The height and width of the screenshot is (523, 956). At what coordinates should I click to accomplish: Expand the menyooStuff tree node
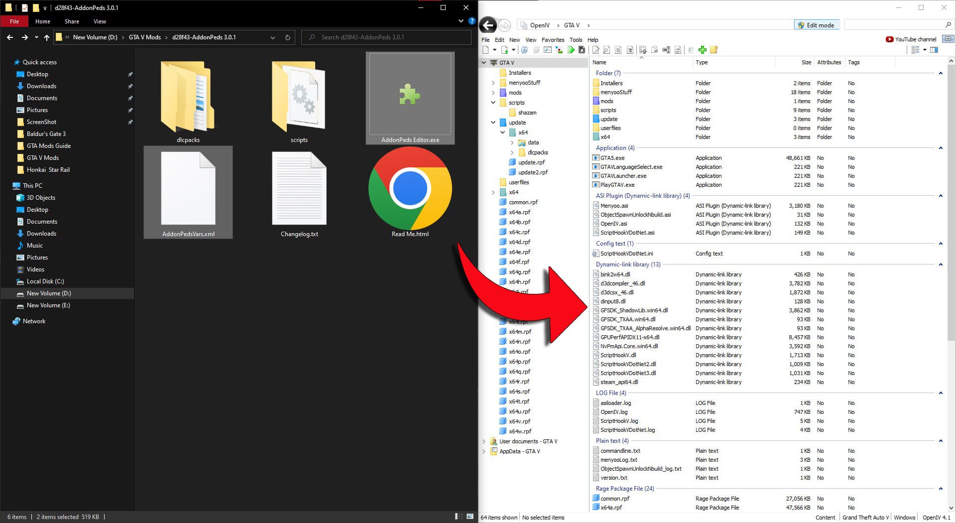pyautogui.click(x=493, y=83)
